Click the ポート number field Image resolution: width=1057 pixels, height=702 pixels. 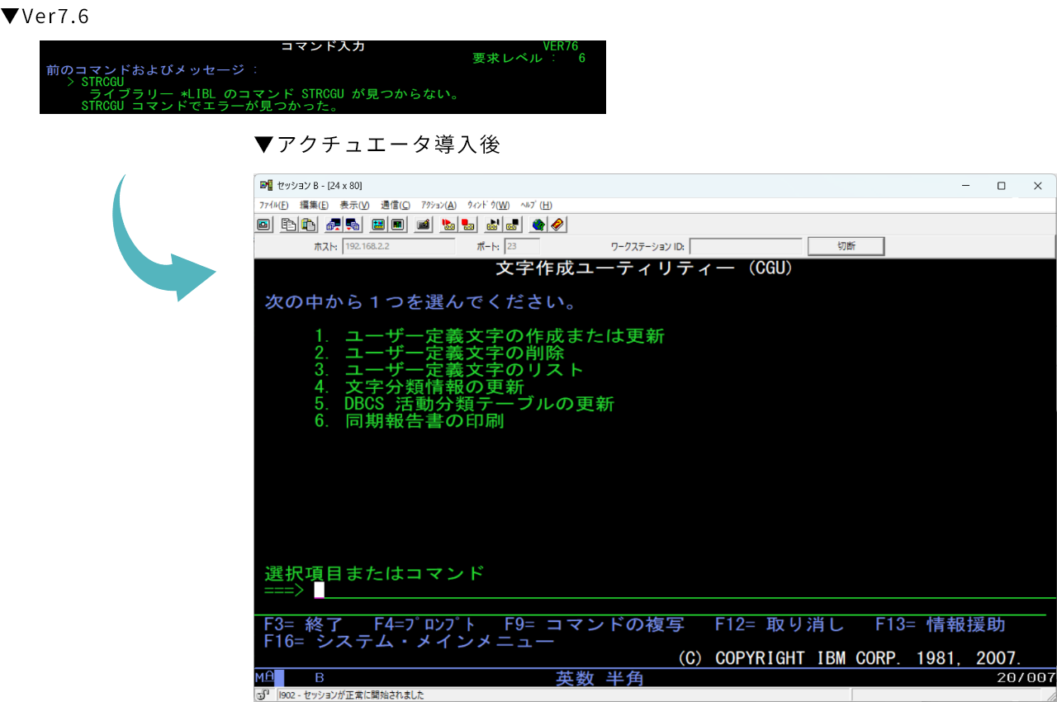(521, 246)
